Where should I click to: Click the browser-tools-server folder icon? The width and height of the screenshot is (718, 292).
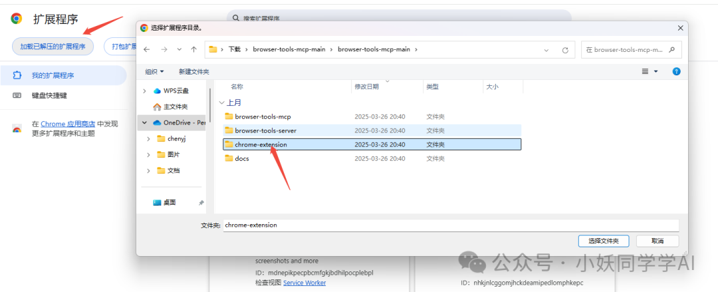point(229,130)
